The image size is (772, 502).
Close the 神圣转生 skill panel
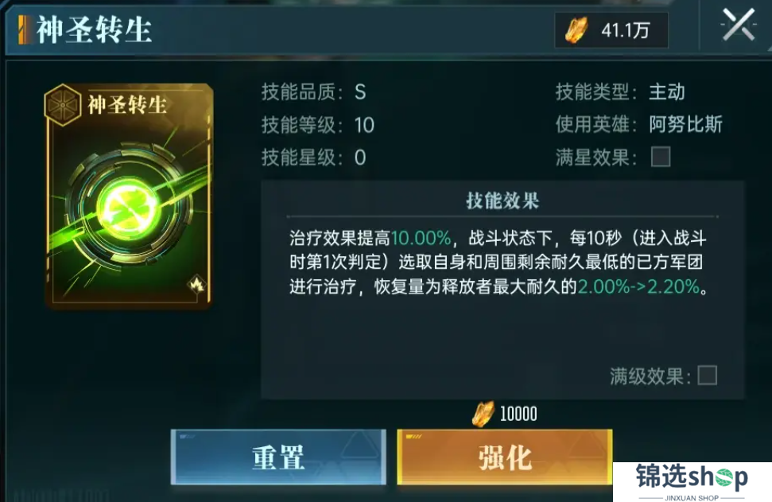[x=738, y=25]
